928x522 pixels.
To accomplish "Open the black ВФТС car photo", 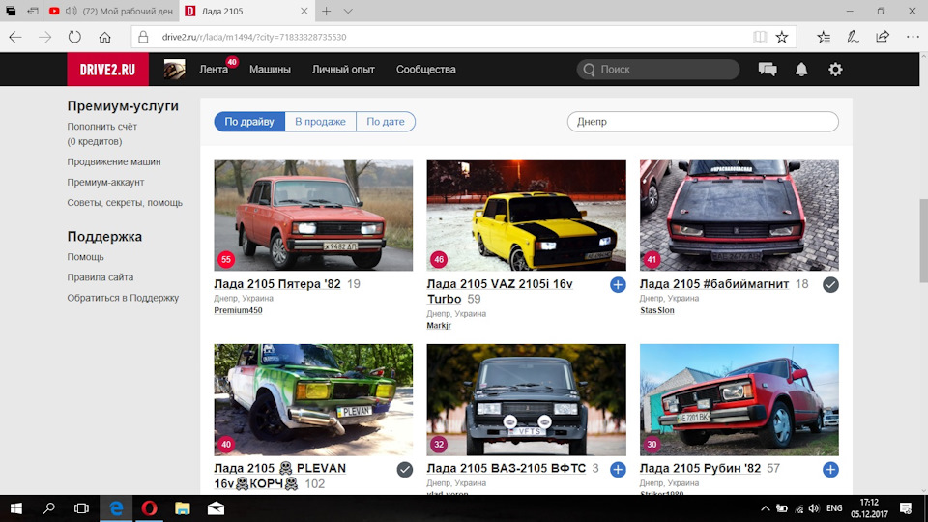I will pos(526,399).
